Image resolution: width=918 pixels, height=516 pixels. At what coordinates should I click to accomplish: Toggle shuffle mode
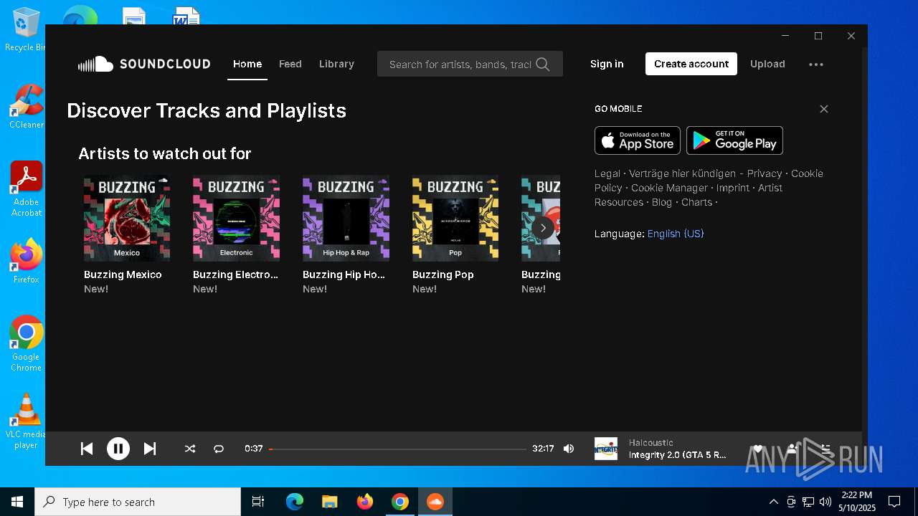tap(190, 449)
